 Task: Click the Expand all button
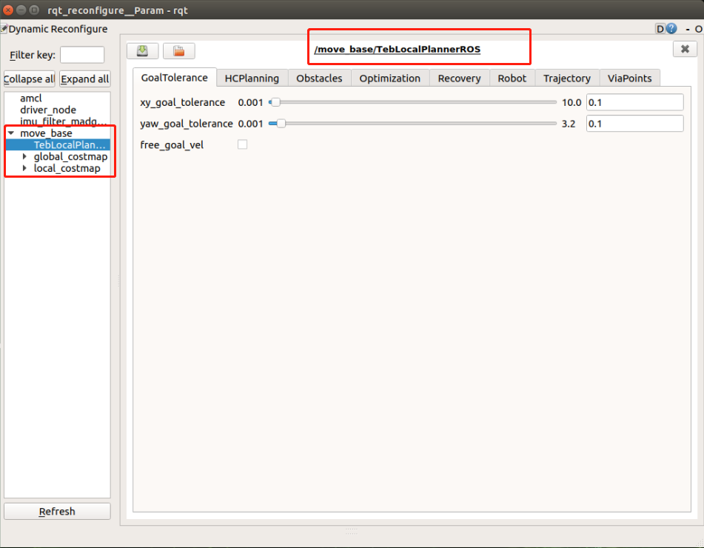tap(84, 79)
